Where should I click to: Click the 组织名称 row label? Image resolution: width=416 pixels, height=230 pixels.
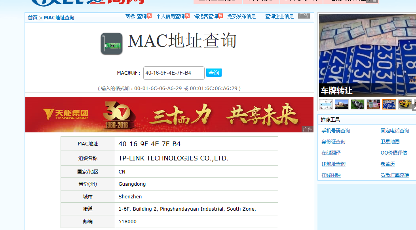click(x=88, y=158)
